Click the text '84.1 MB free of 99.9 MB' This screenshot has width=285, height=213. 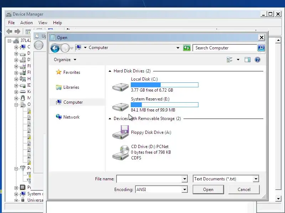point(153,110)
